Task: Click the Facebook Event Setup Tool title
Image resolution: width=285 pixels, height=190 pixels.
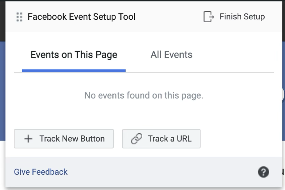Action: 81,17
